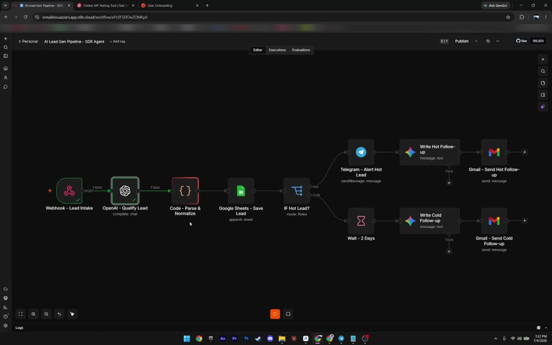Open the Gmail - Send Cold Follow-up node
The image size is (552, 345).
click(494, 221)
